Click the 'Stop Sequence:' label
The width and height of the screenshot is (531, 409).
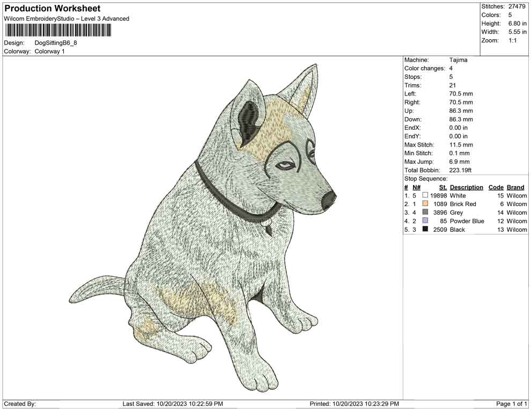(426, 179)
